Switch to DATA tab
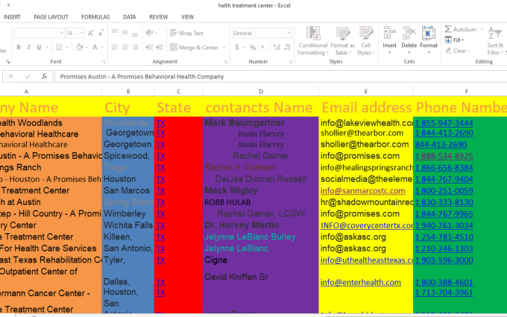507x317 pixels. coord(129,17)
